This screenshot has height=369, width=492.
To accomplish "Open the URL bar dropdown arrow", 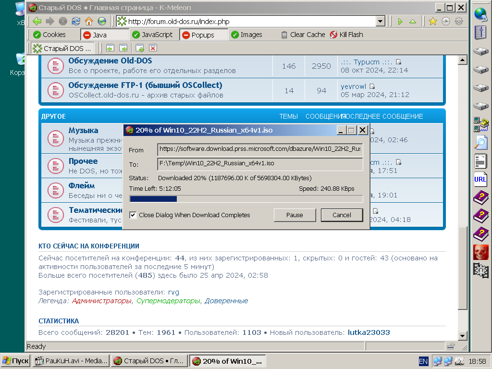I will pos(381,21).
